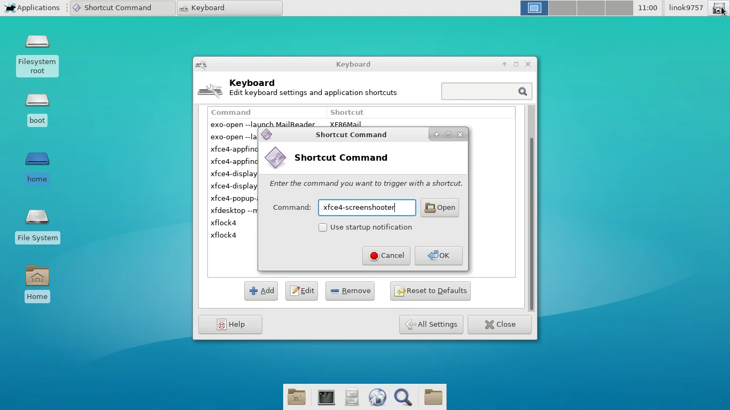Click the Keyboard window vertical scrollbar
This screenshot has height=410, width=730.
tap(531, 224)
